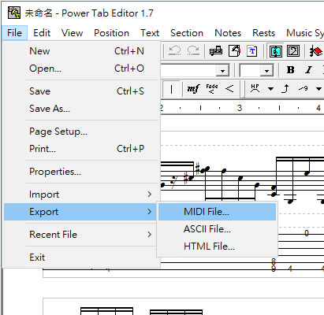Open the font name dropdown arrow
The height and width of the screenshot is (315, 324).
(x=223, y=70)
